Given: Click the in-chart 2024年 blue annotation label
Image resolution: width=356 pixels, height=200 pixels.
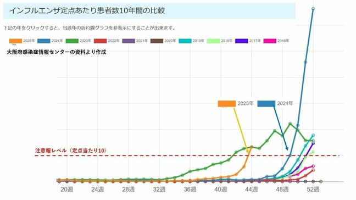Looking at the screenshot, I should (275, 103).
